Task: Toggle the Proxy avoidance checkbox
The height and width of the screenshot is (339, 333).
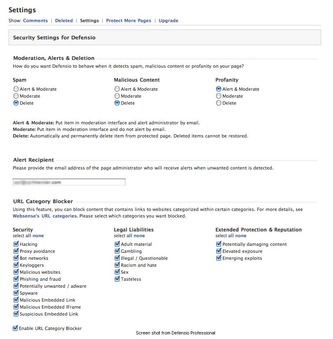Action: [16, 251]
